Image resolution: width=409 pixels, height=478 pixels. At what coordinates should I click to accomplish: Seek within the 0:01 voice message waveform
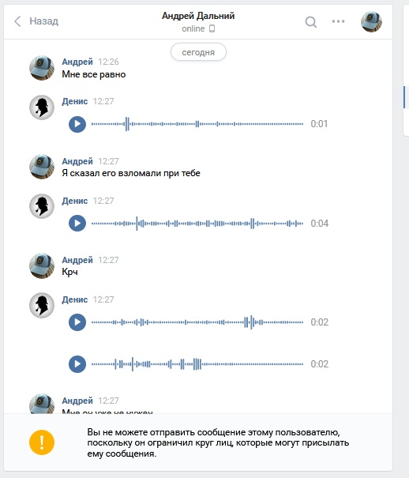tap(197, 124)
